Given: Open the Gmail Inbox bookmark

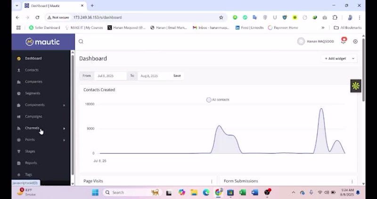Looking at the screenshot, I should coord(211,28).
